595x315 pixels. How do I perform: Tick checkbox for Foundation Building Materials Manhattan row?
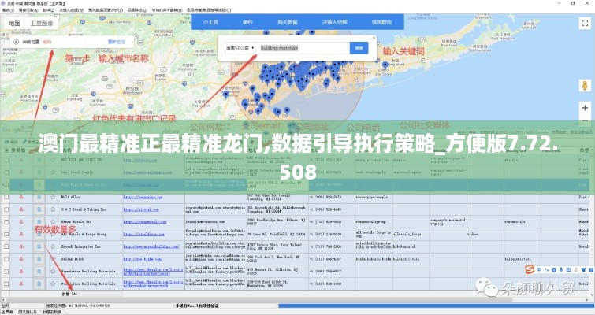tap(6, 283)
